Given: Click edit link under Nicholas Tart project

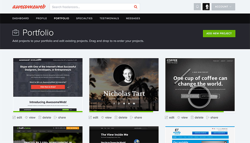Looking at the screenshot, I should click(96, 117).
